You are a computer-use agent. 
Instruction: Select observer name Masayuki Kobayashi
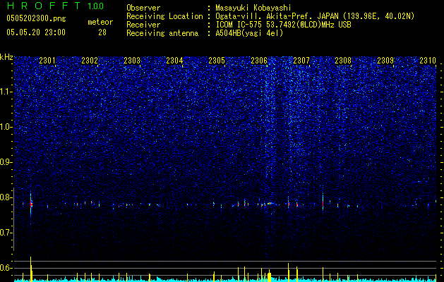coord(253,8)
